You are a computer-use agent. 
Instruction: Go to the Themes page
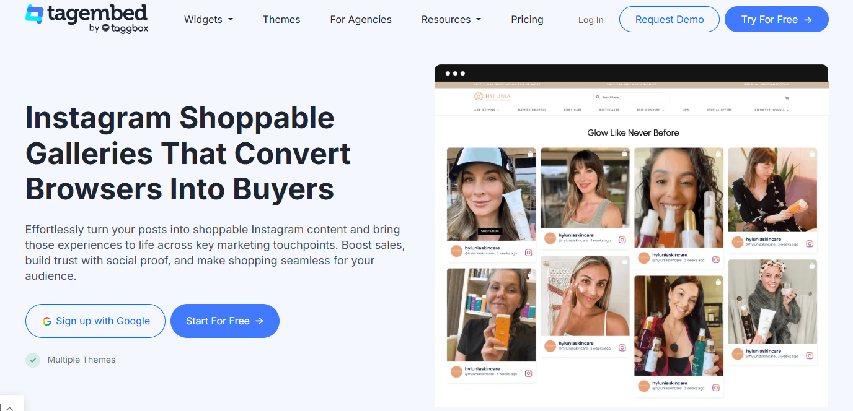[281, 20]
